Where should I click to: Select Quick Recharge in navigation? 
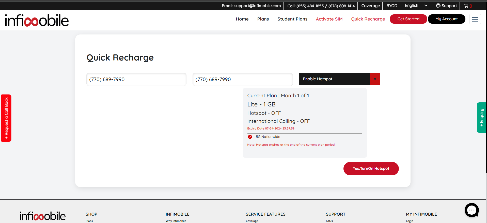368,19
